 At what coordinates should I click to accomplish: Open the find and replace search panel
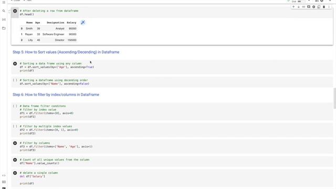[x=4, y=11]
